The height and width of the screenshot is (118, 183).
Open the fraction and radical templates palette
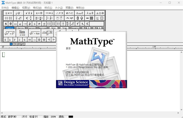pyautogui.click(x=19, y=18)
